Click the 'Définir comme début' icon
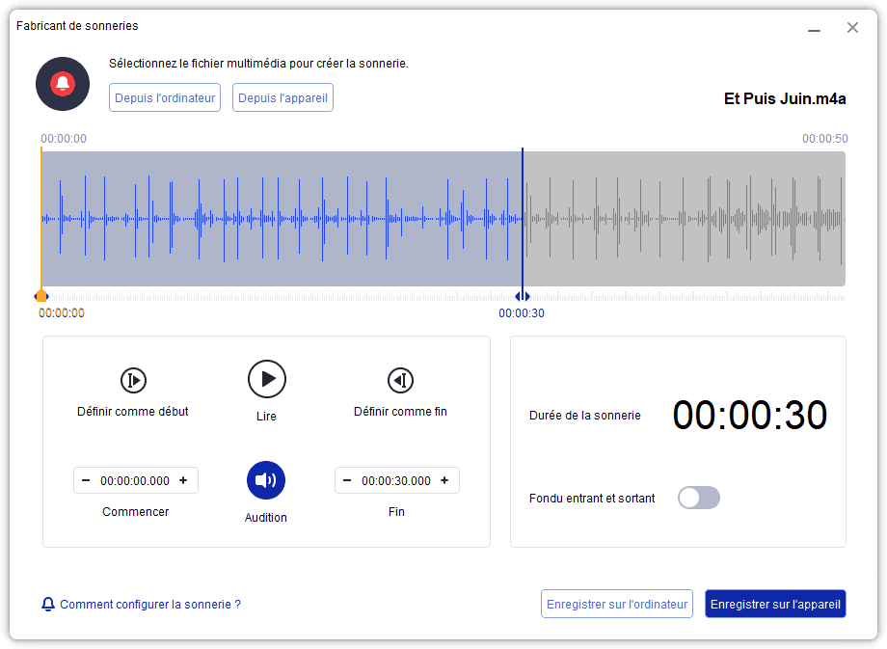Image resolution: width=887 pixels, height=649 pixels. pos(133,380)
